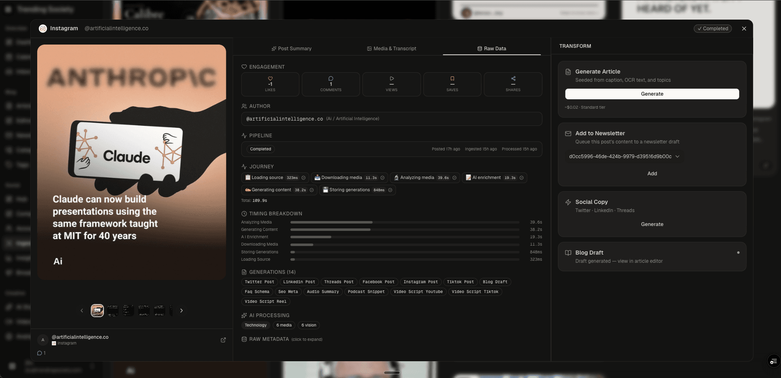Expand the AI enrichment journey step
Image resolution: width=781 pixels, height=378 pixels.
[521, 178]
